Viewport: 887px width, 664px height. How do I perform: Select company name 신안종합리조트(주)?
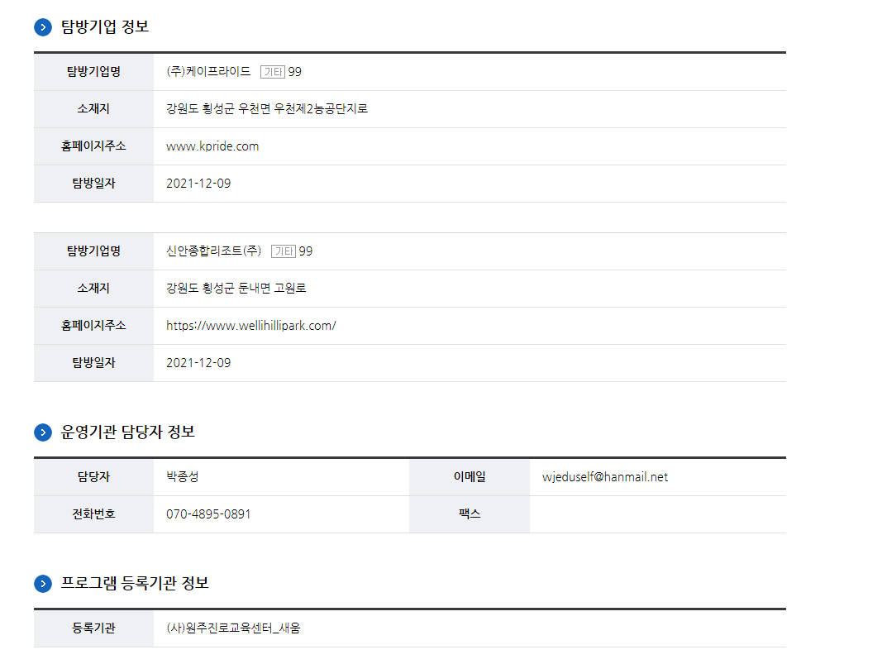(x=214, y=251)
